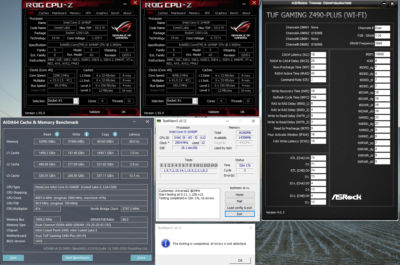The height and width of the screenshot is (265, 400).
Task: Click OK in CPU-Z showing 2298.3 MHz core speed
Action: point(123,112)
